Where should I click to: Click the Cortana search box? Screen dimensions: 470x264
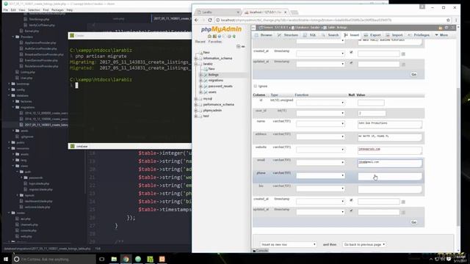click(x=54, y=259)
